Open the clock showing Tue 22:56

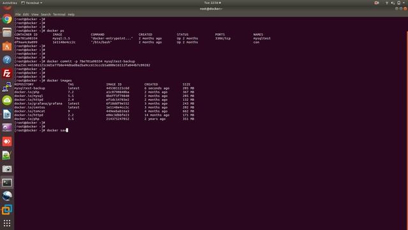(212, 3)
